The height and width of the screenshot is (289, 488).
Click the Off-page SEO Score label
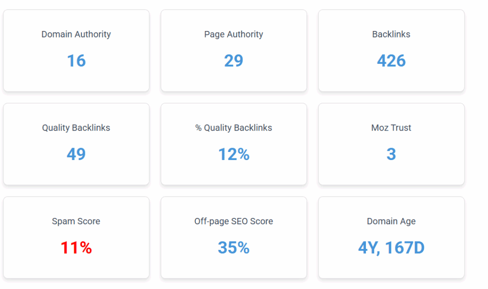click(234, 221)
